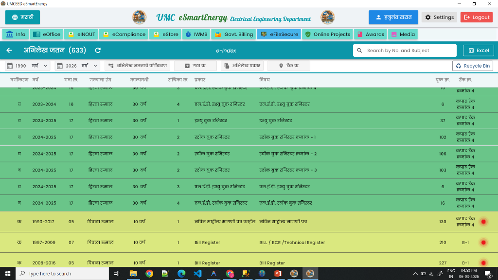Open the हनुमंत खरात user profile

pyautogui.click(x=393, y=17)
